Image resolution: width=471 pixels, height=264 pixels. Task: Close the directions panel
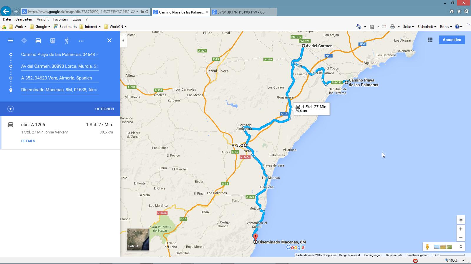(110, 40)
